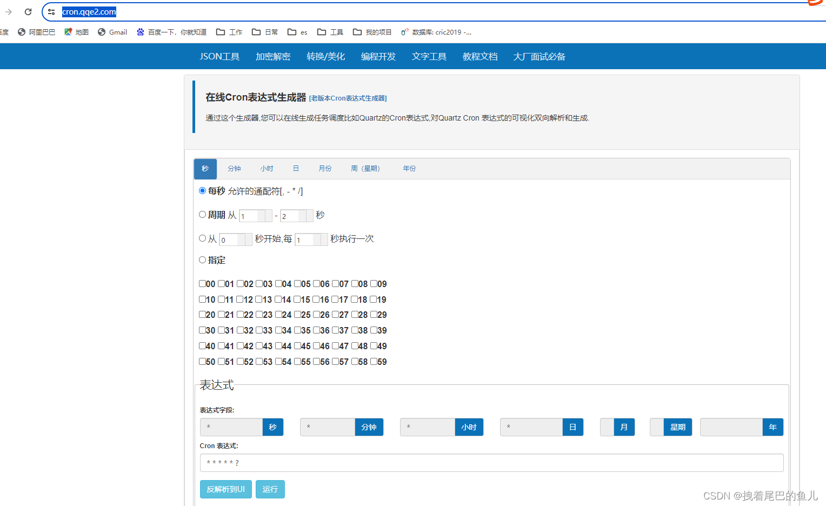Open the 数据库: cric2019 bookmark
The width and height of the screenshot is (826, 506).
click(x=436, y=32)
